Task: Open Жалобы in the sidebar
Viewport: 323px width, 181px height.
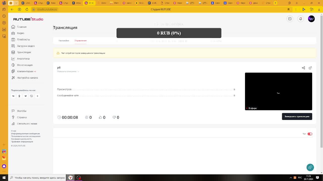Action: click(x=19, y=111)
